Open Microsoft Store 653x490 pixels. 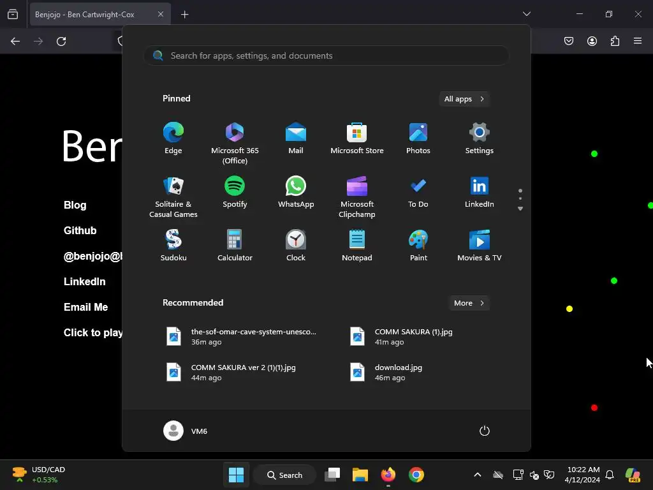coord(357,138)
